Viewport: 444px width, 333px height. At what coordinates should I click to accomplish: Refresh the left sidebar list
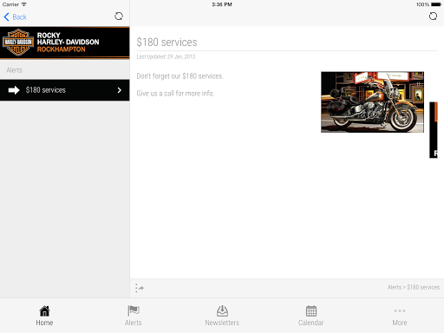pos(119,16)
